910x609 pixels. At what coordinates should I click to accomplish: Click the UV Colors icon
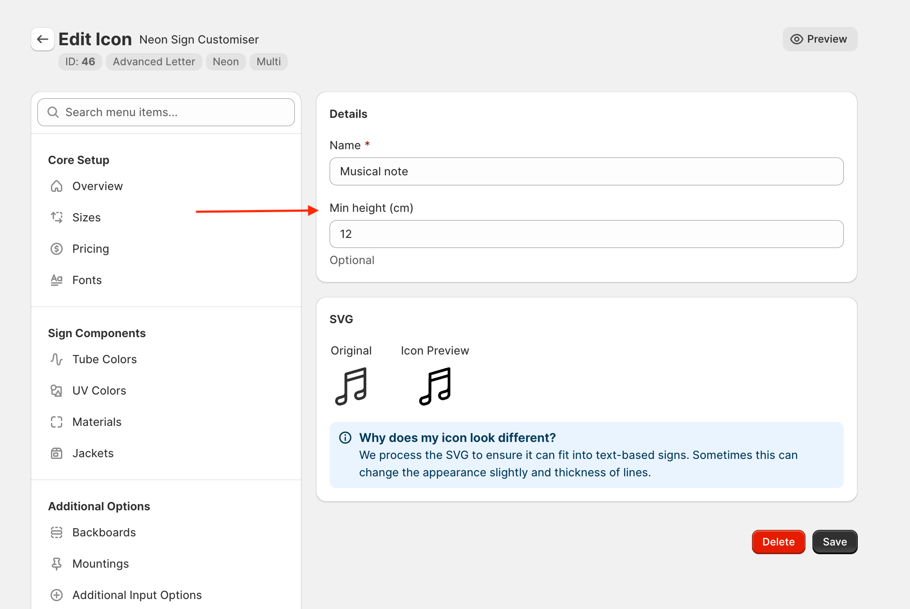pos(57,391)
